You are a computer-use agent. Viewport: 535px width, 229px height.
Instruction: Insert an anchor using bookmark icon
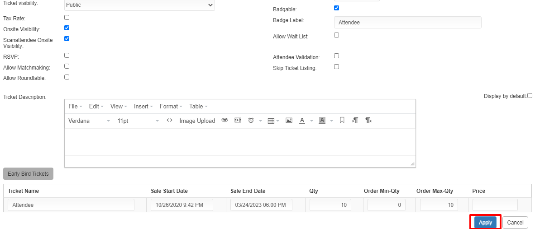point(342,121)
